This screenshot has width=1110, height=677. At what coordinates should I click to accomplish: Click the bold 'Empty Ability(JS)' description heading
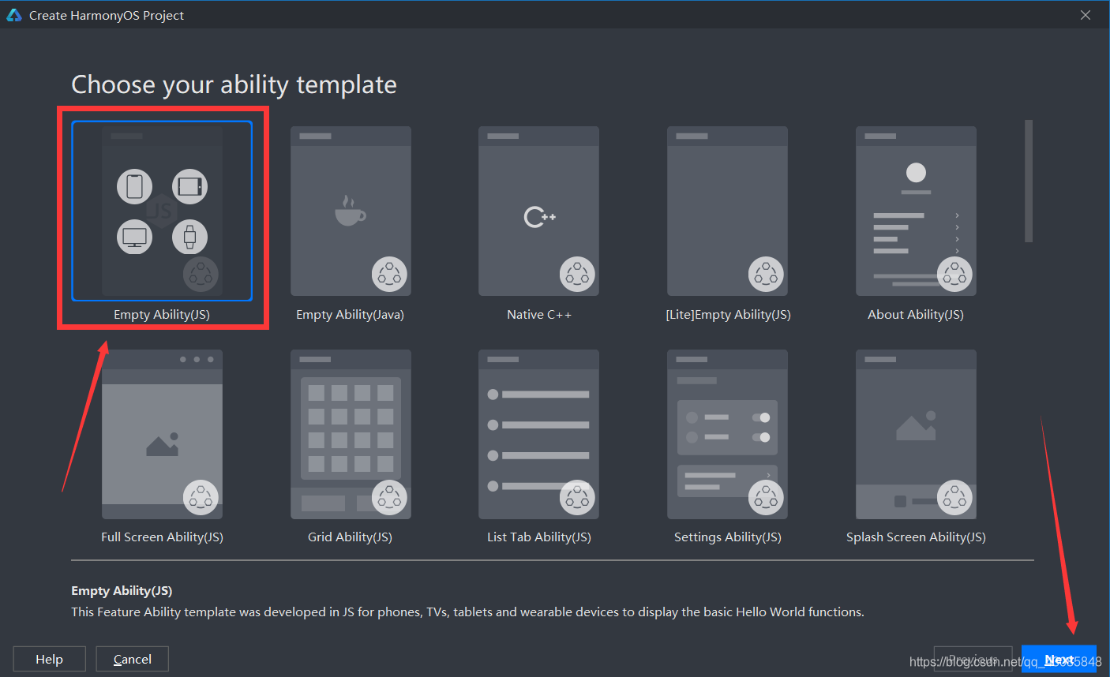(x=122, y=590)
